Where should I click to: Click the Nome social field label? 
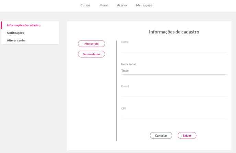tap(128, 64)
